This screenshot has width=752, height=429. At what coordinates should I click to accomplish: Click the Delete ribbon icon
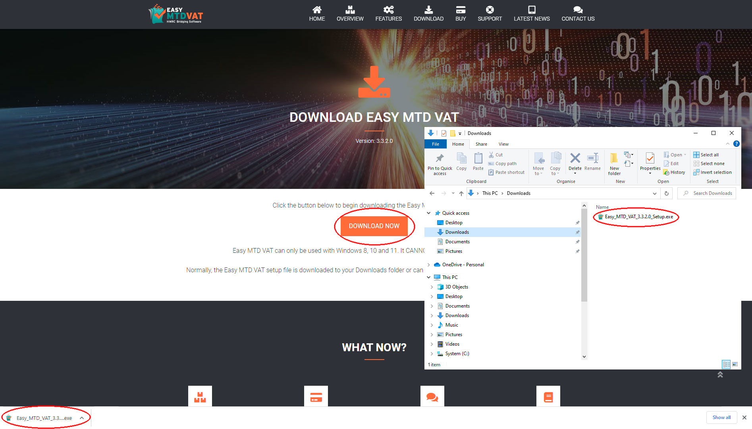coord(575,163)
